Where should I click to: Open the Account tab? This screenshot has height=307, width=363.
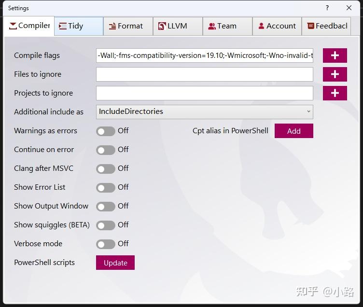pyautogui.click(x=277, y=26)
